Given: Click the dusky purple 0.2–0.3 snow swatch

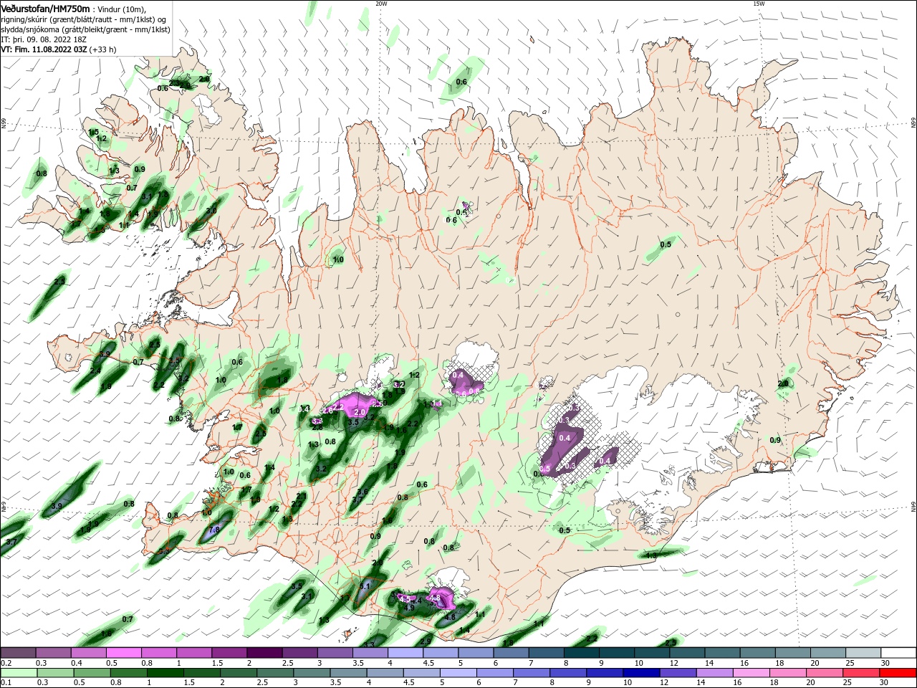Looking at the screenshot, I should 18,653.
